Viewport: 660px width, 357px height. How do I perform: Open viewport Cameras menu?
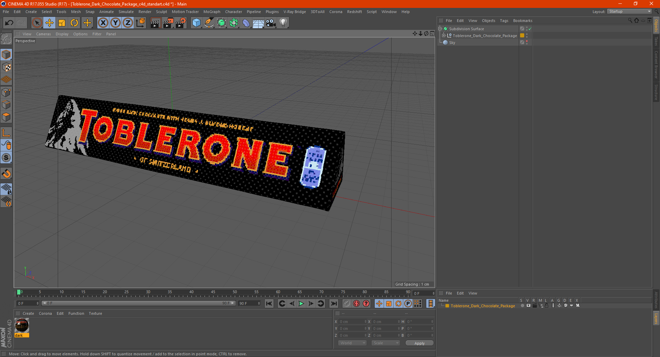coord(43,34)
